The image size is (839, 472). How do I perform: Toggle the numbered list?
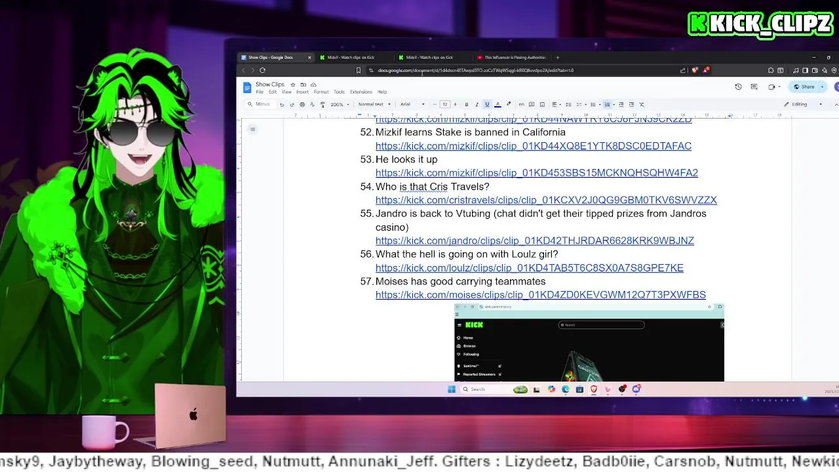coord(607,104)
